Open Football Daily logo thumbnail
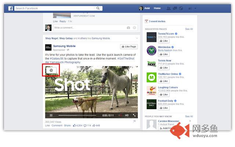Screen dimensions: 235x147 click(x=151, y=104)
